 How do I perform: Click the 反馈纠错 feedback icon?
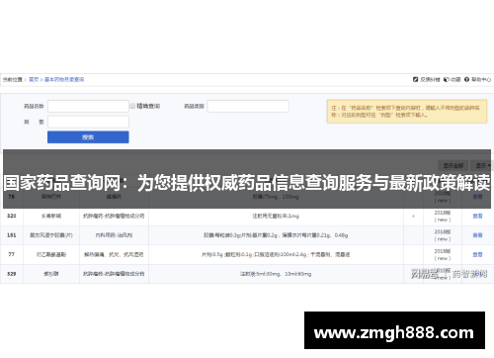tap(415, 79)
